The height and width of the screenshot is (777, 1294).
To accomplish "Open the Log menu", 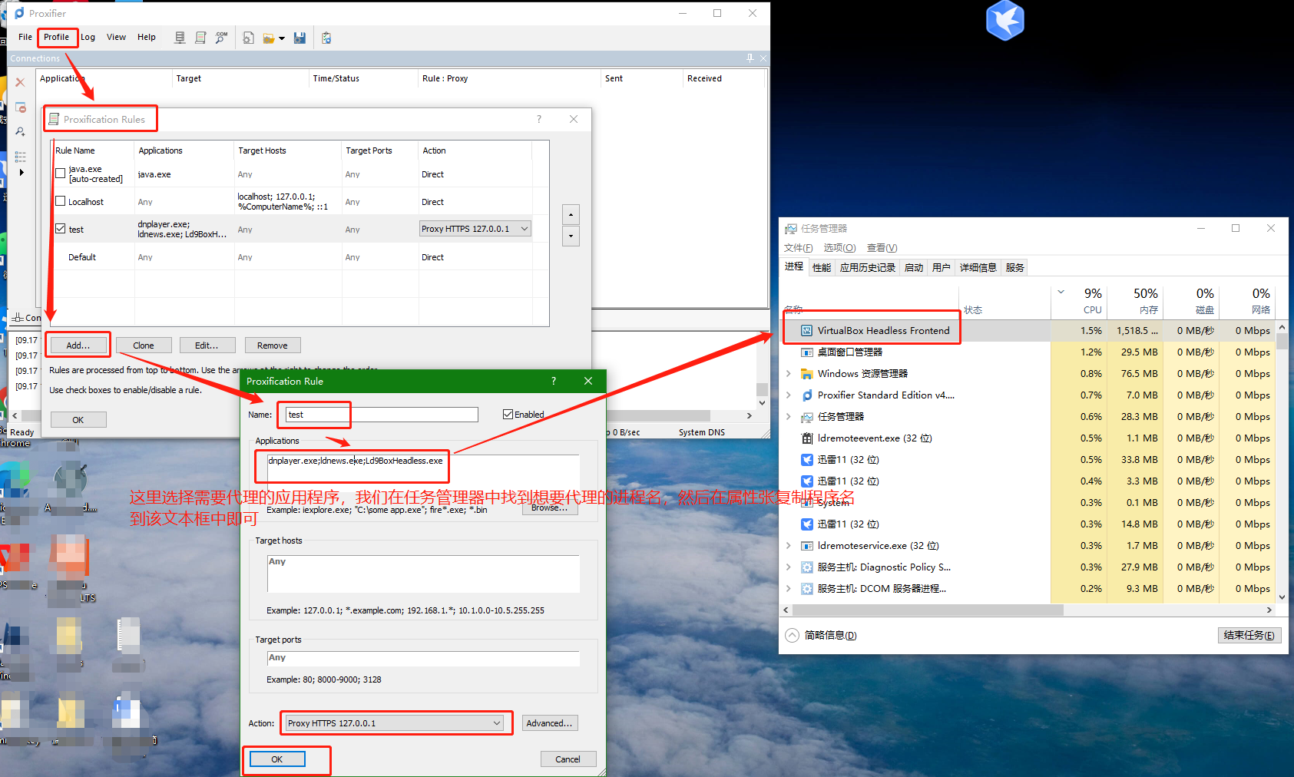I will [88, 37].
